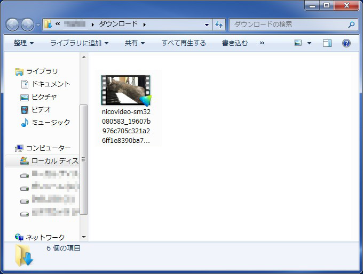Select ミュージック library in sidebar
The height and width of the screenshot is (274, 363).
click(x=50, y=123)
